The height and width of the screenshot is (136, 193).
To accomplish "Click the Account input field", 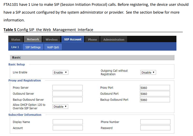I will (68, 128).
